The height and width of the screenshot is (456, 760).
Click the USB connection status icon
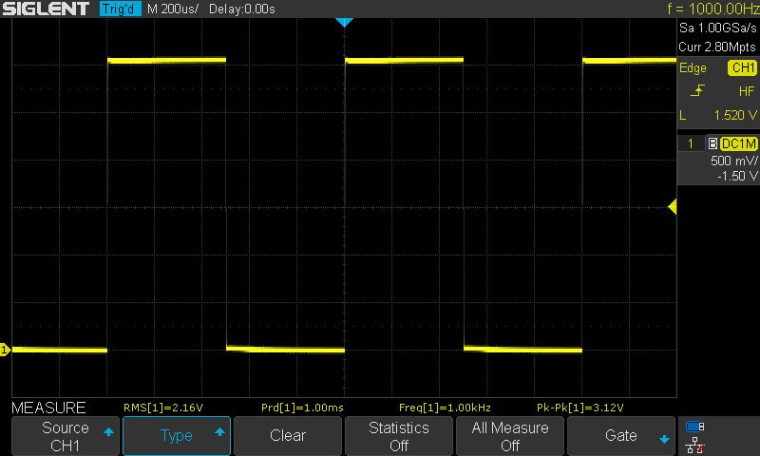[695, 427]
